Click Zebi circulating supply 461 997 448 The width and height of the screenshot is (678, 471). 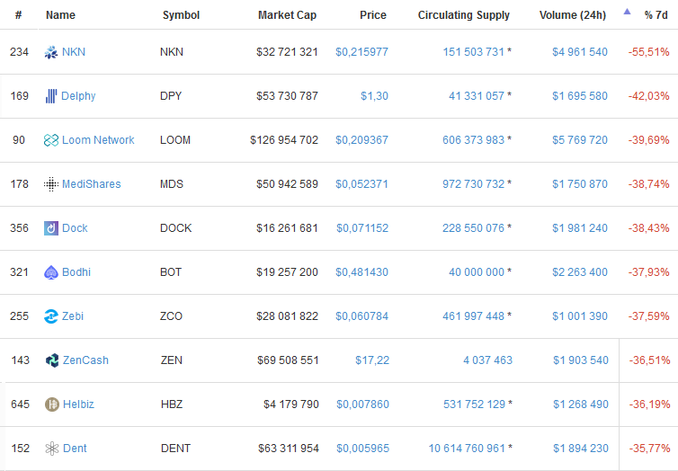[x=474, y=316]
